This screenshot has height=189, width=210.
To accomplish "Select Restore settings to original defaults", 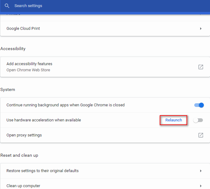I will (x=43, y=171).
